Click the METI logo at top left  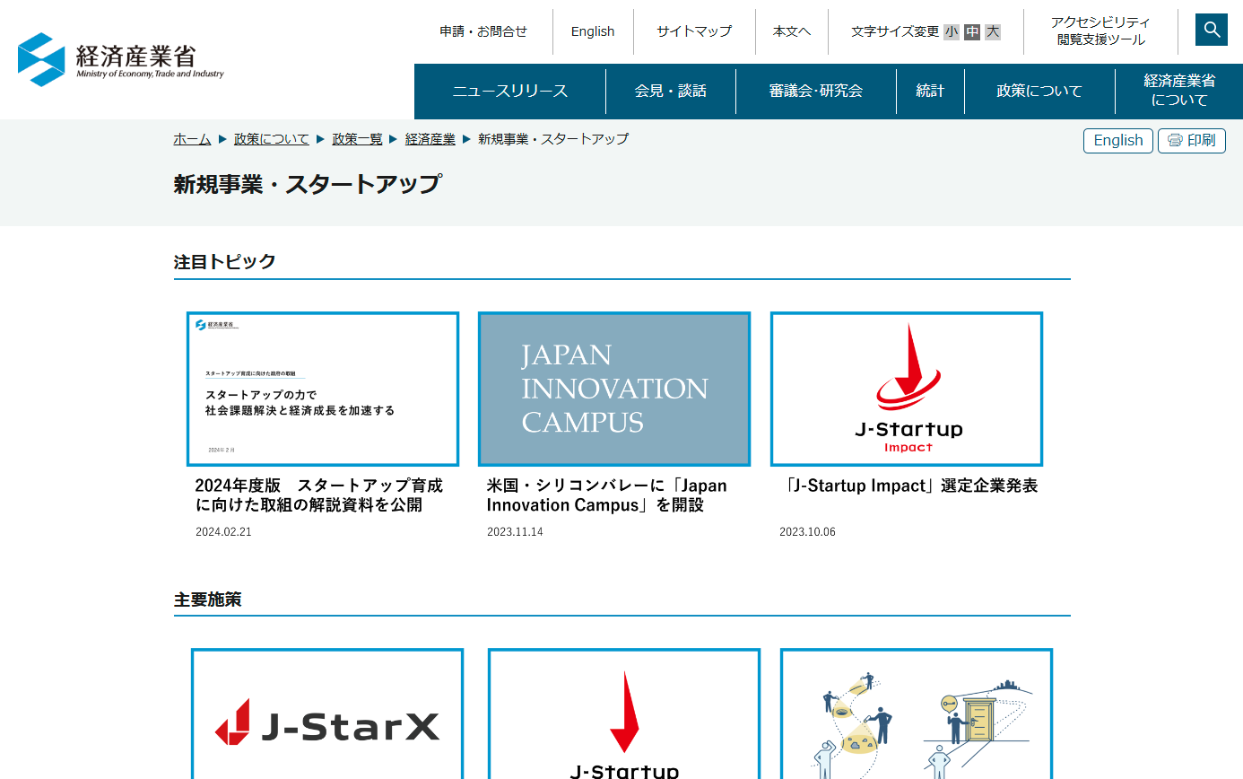(121, 59)
